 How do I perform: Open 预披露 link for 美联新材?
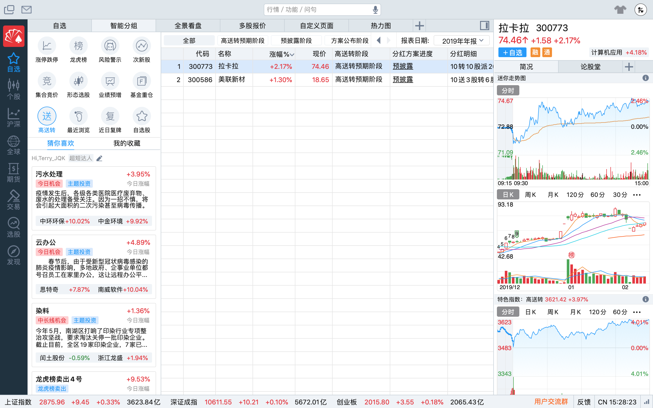pyautogui.click(x=403, y=80)
